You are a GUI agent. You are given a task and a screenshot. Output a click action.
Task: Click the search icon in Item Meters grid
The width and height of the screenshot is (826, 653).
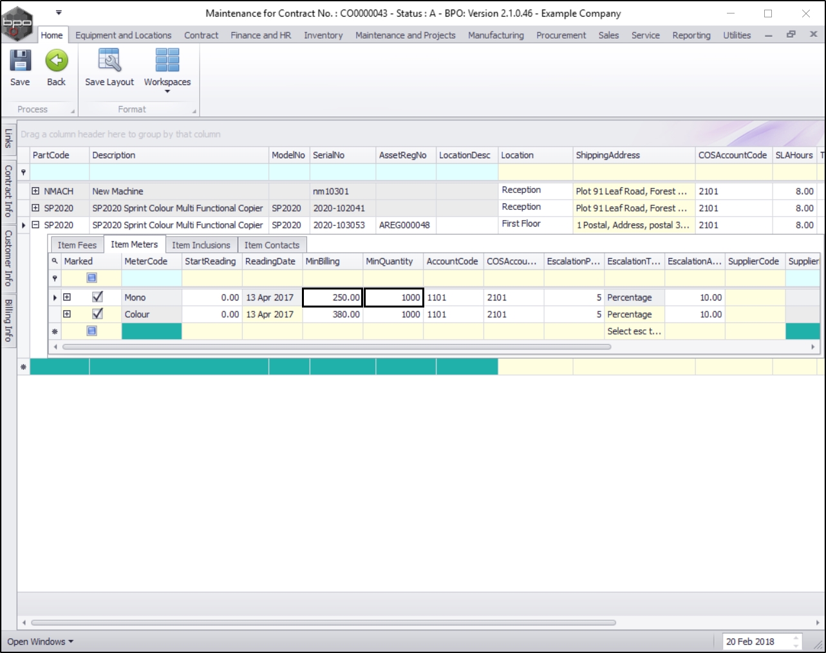coord(55,261)
